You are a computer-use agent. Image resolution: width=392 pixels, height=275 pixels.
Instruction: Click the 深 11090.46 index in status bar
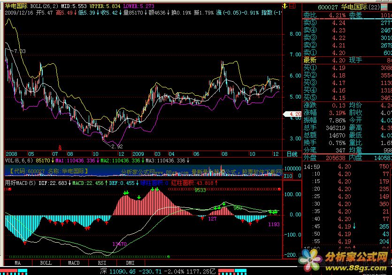coord(118,271)
